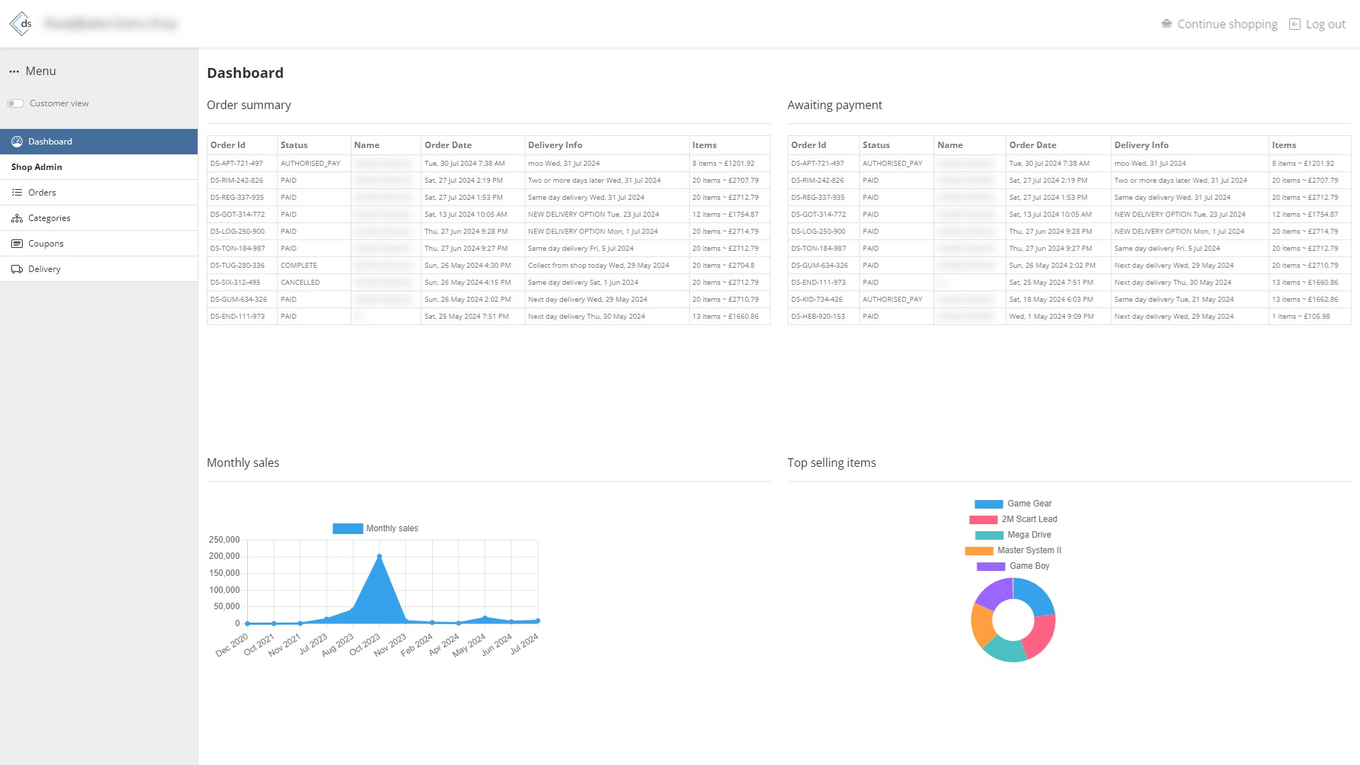Click the Delivery truck icon
This screenshot has height=765, width=1360.
[x=17, y=269]
